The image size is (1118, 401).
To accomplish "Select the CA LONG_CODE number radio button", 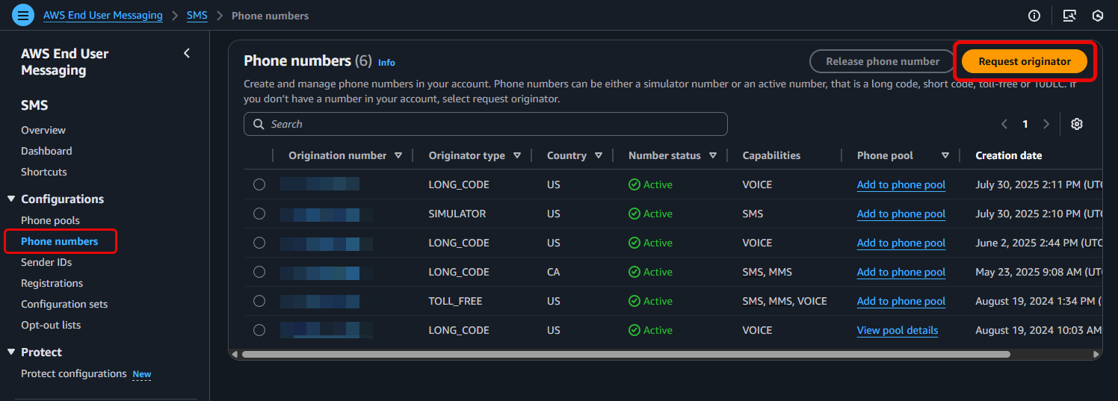I will pyautogui.click(x=259, y=272).
